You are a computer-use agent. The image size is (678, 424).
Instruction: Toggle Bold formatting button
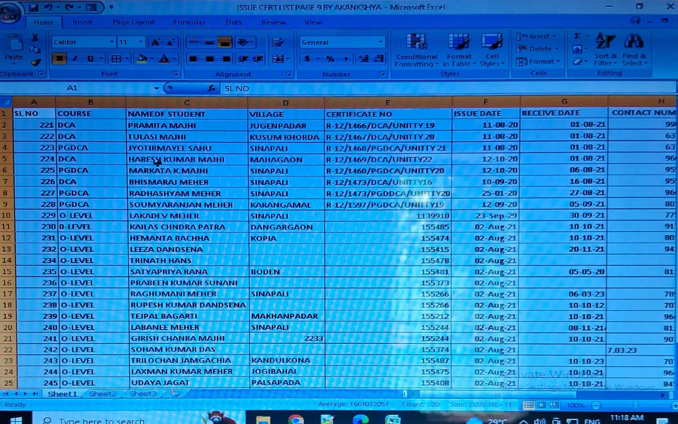(x=59, y=59)
